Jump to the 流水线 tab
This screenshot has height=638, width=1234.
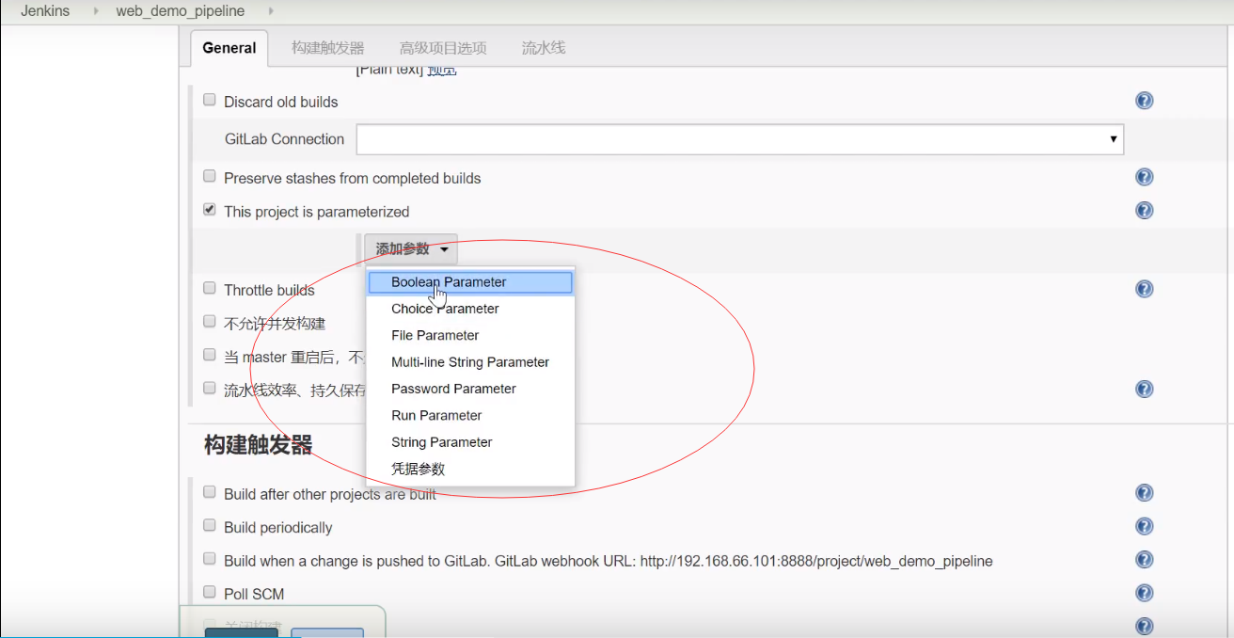pos(544,48)
